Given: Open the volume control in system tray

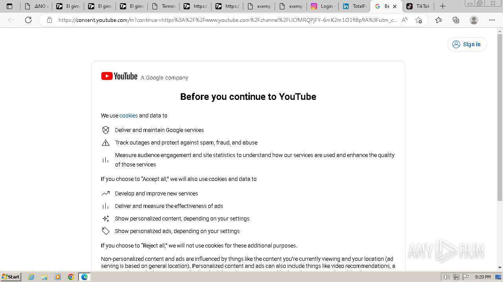Looking at the screenshot, I should [447, 277].
